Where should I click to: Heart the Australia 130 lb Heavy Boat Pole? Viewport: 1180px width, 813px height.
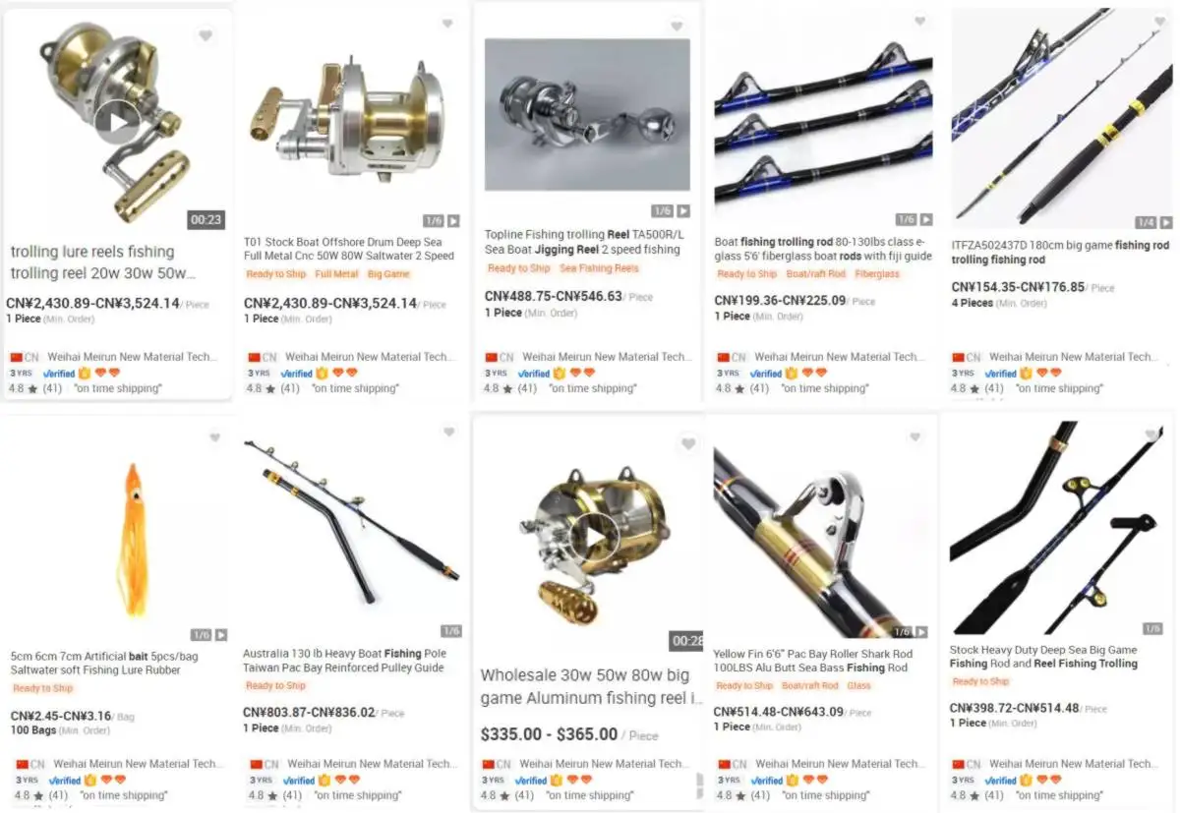click(x=449, y=432)
